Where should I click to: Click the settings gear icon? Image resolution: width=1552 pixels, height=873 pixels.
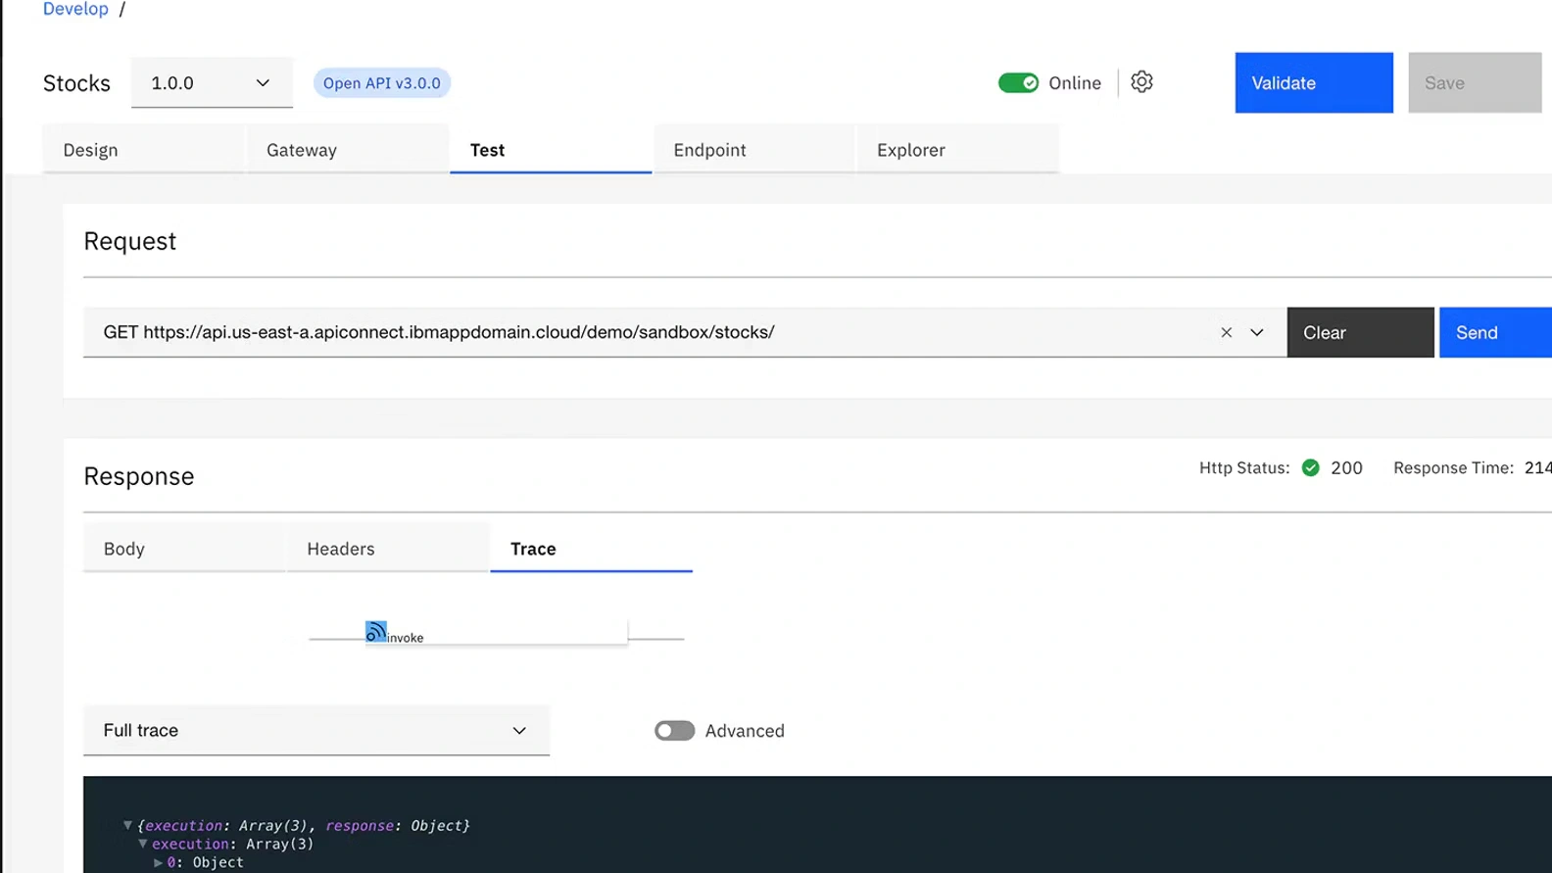pos(1141,82)
